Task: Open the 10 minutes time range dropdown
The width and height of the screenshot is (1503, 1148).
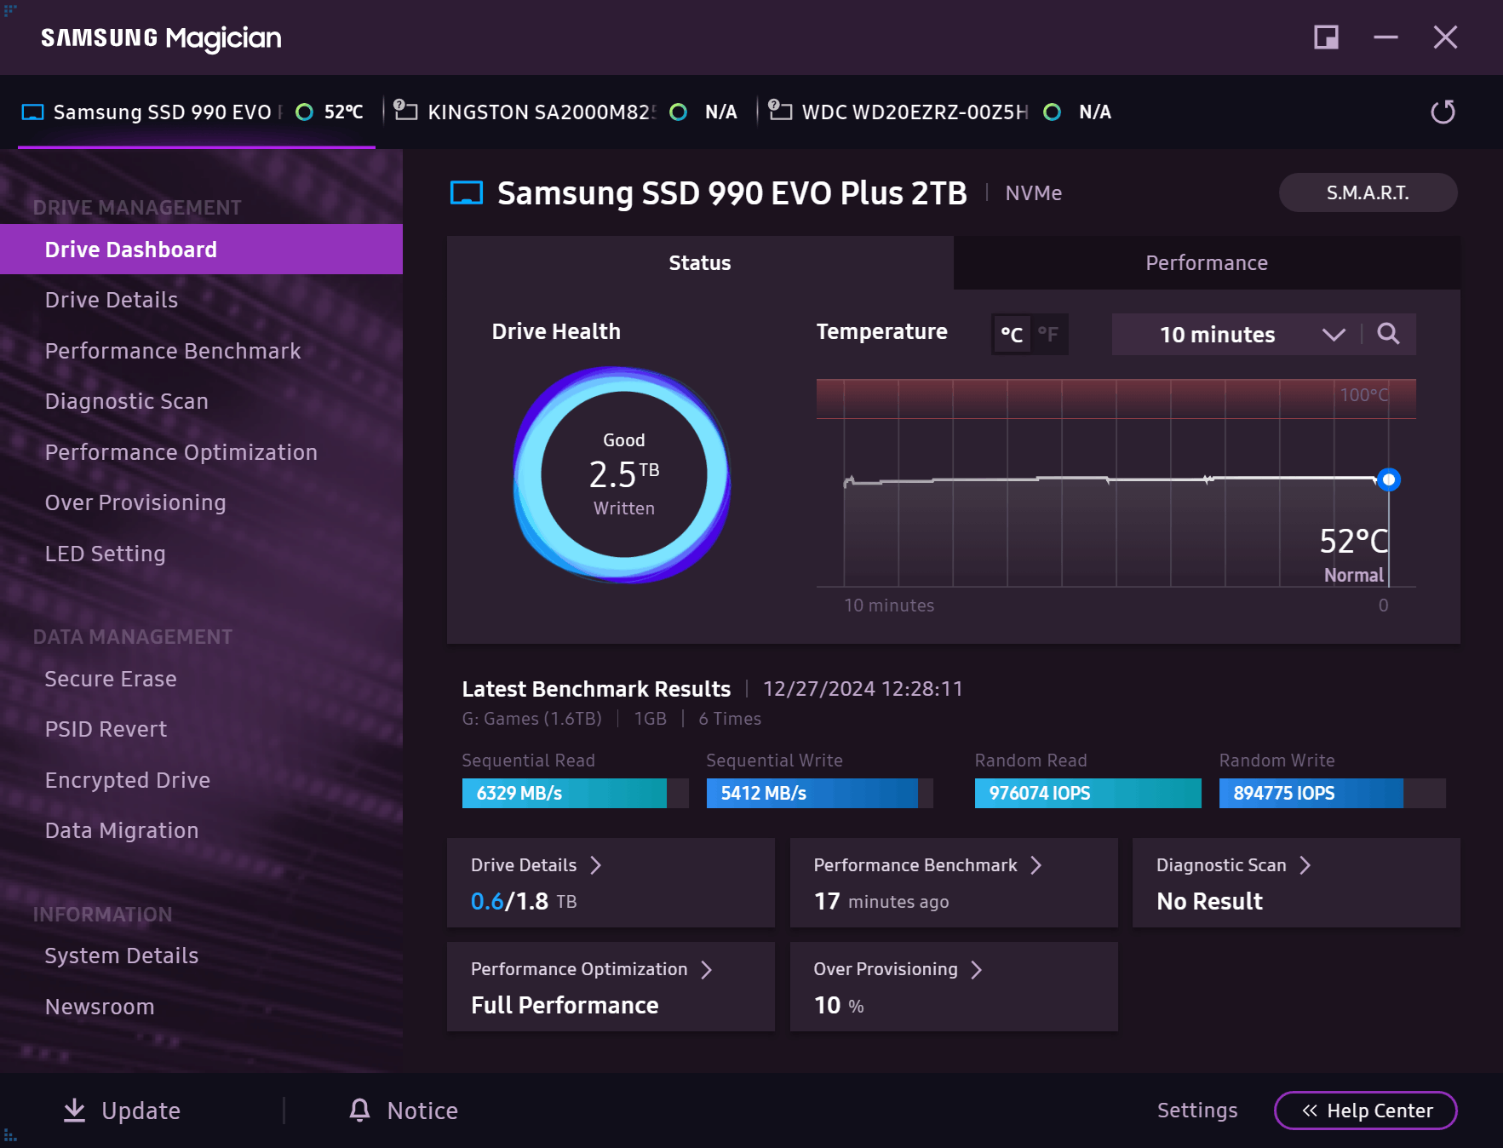Action: pyautogui.click(x=1236, y=335)
